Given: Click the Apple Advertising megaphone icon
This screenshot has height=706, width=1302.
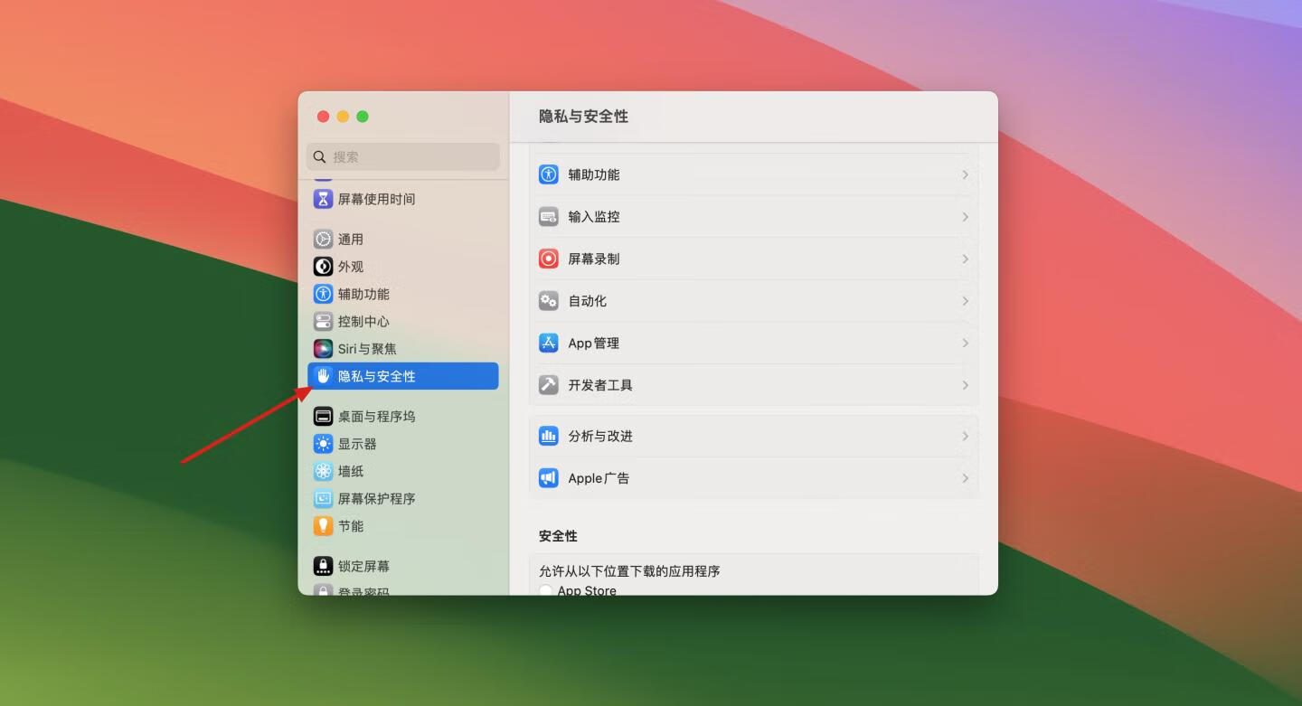Looking at the screenshot, I should pyautogui.click(x=549, y=478).
